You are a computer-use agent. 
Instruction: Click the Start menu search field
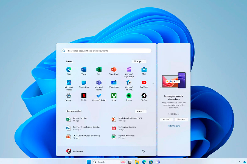tap(106, 51)
